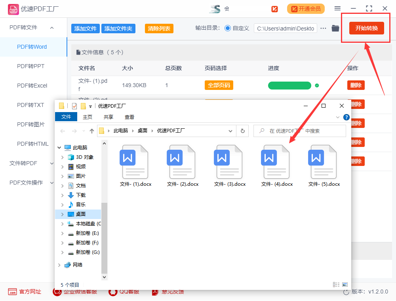Screen dimensions: 396x301
Task: Expand the PDF文件操作 sidebar section
Action: (52, 183)
